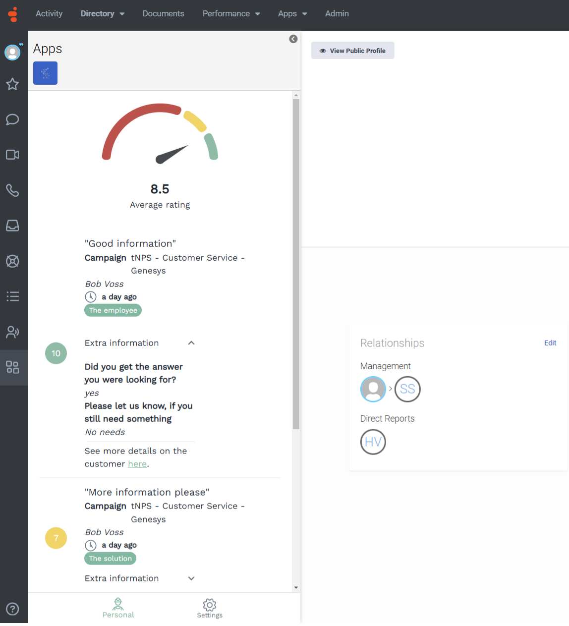Click yellow segment of rating gauge

click(195, 121)
